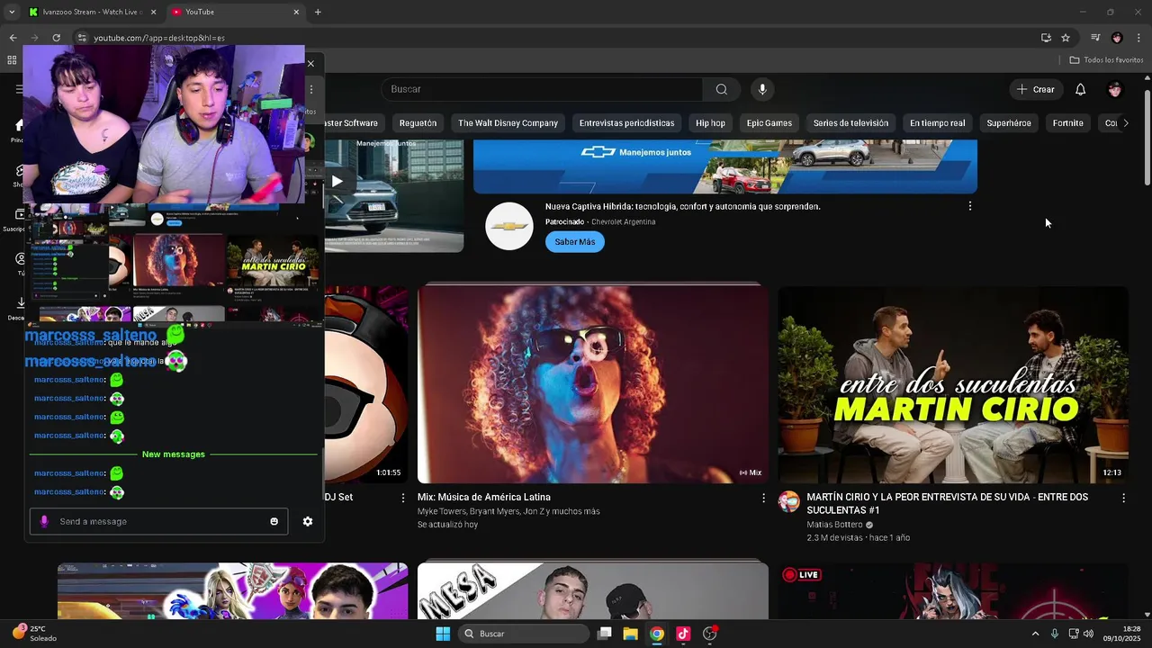Open the network icon in the system tray
Image resolution: width=1152 pixels, height=648 pixels.
[x=1074, y=634]
